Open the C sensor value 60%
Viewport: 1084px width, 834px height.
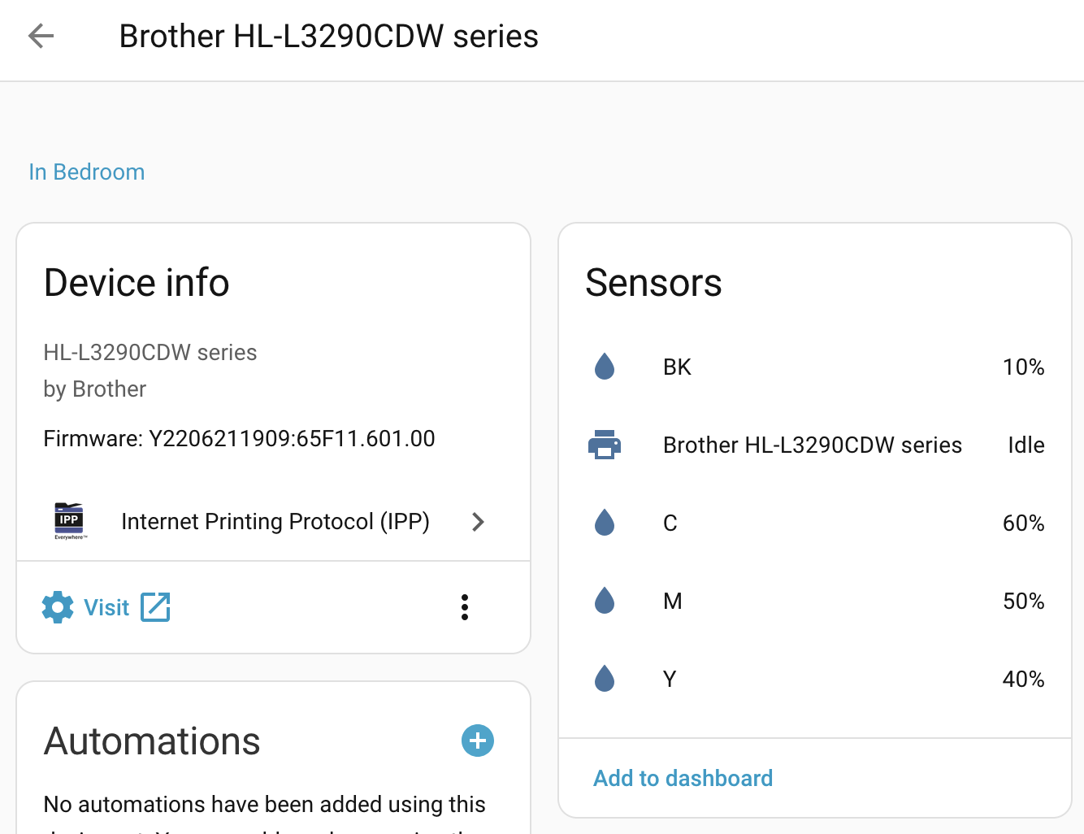(1023, 523)
